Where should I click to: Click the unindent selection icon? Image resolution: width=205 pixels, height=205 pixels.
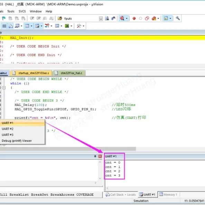tap(38, 18)
